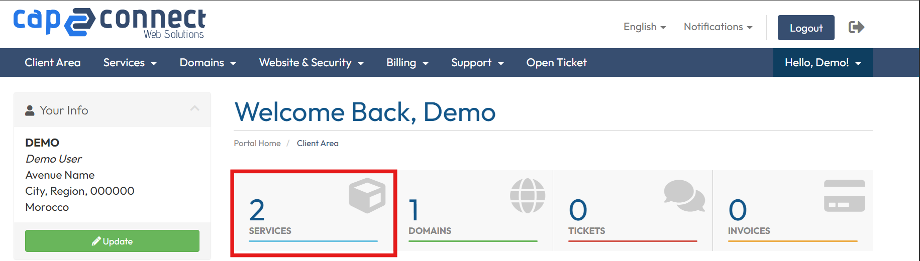This screenshot has width=920, height=261.
Task: Collapse the Your Info panel chevron
Action: coord(195,108)
